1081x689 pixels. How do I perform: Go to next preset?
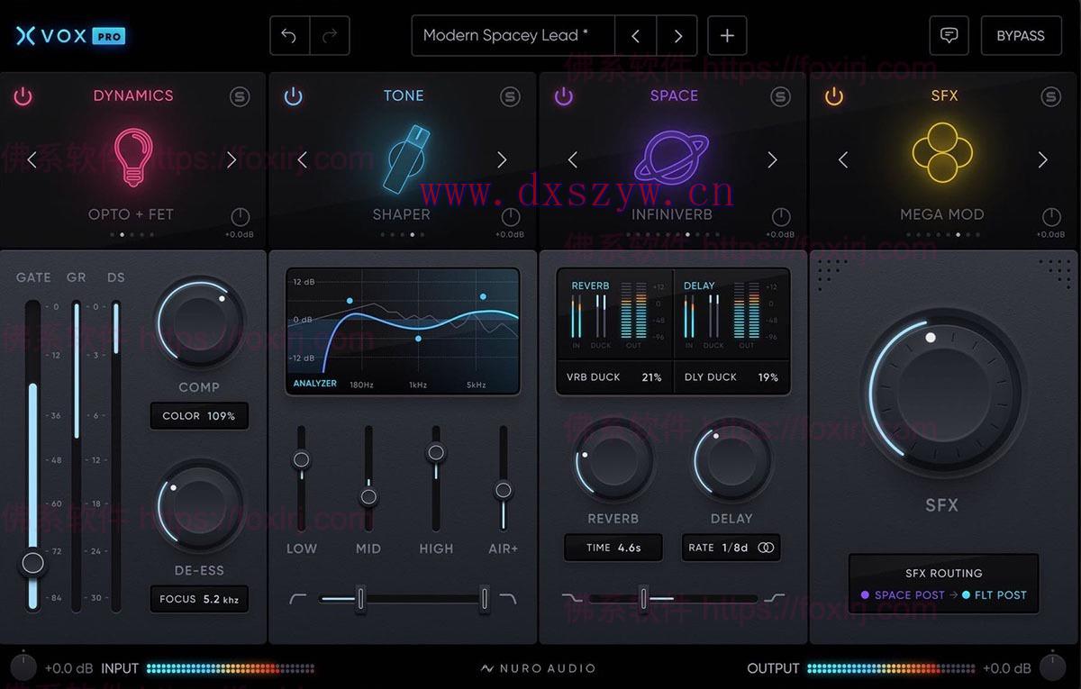click(x=677, y=36)
